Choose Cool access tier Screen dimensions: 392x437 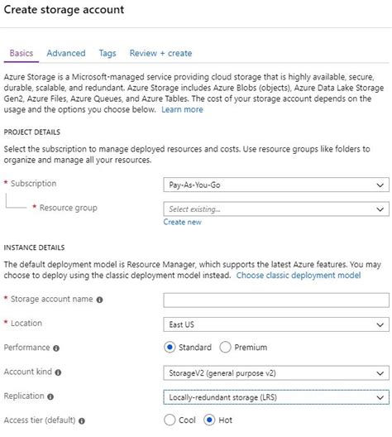click(x=170, y=420)
